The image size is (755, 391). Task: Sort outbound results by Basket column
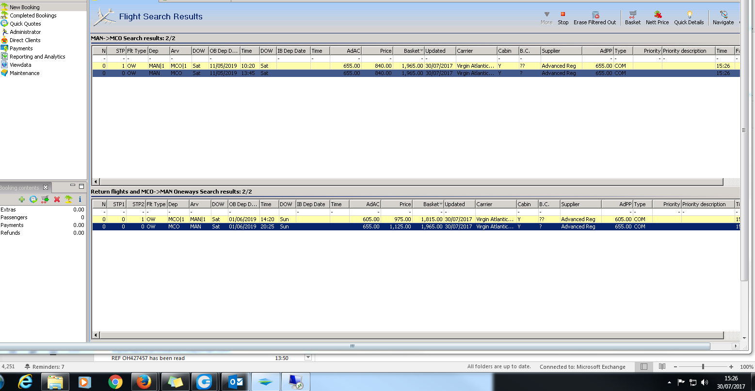pyautogui.click(x=408, y=51)
